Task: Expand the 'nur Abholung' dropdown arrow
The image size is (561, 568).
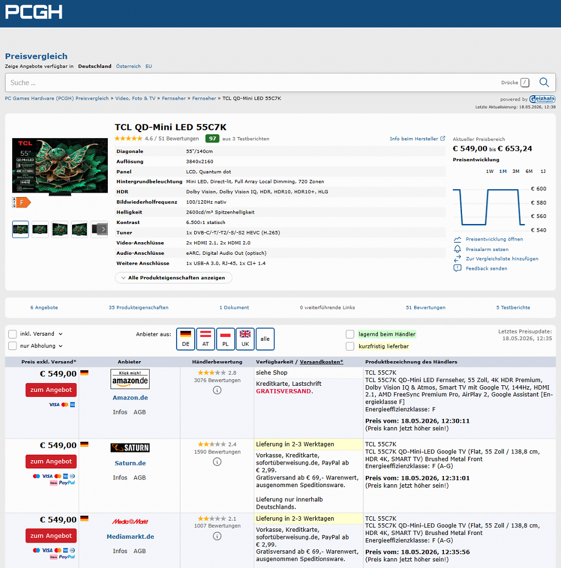Action: coord(61,346)
